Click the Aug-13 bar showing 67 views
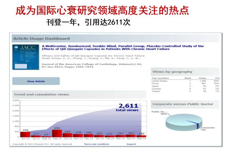234x152 pixels. 46,137
